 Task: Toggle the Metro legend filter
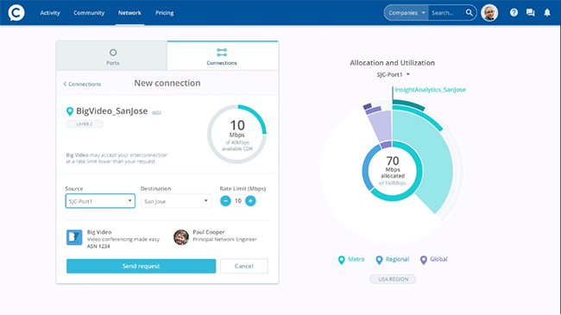coord(351,260)
